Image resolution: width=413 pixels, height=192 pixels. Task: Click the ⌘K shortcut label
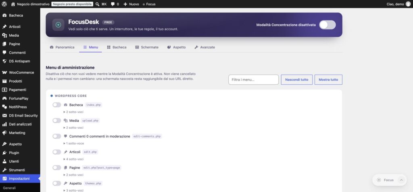click(104, 4)
